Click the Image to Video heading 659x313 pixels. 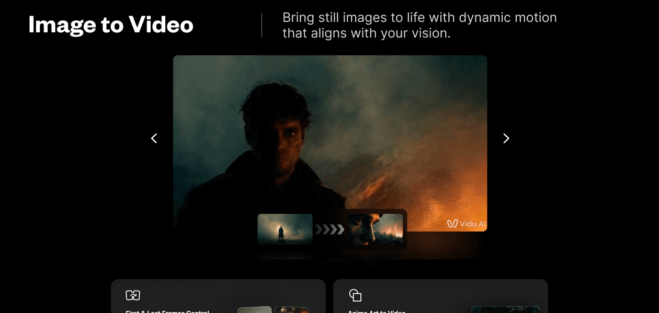point(111,25)
